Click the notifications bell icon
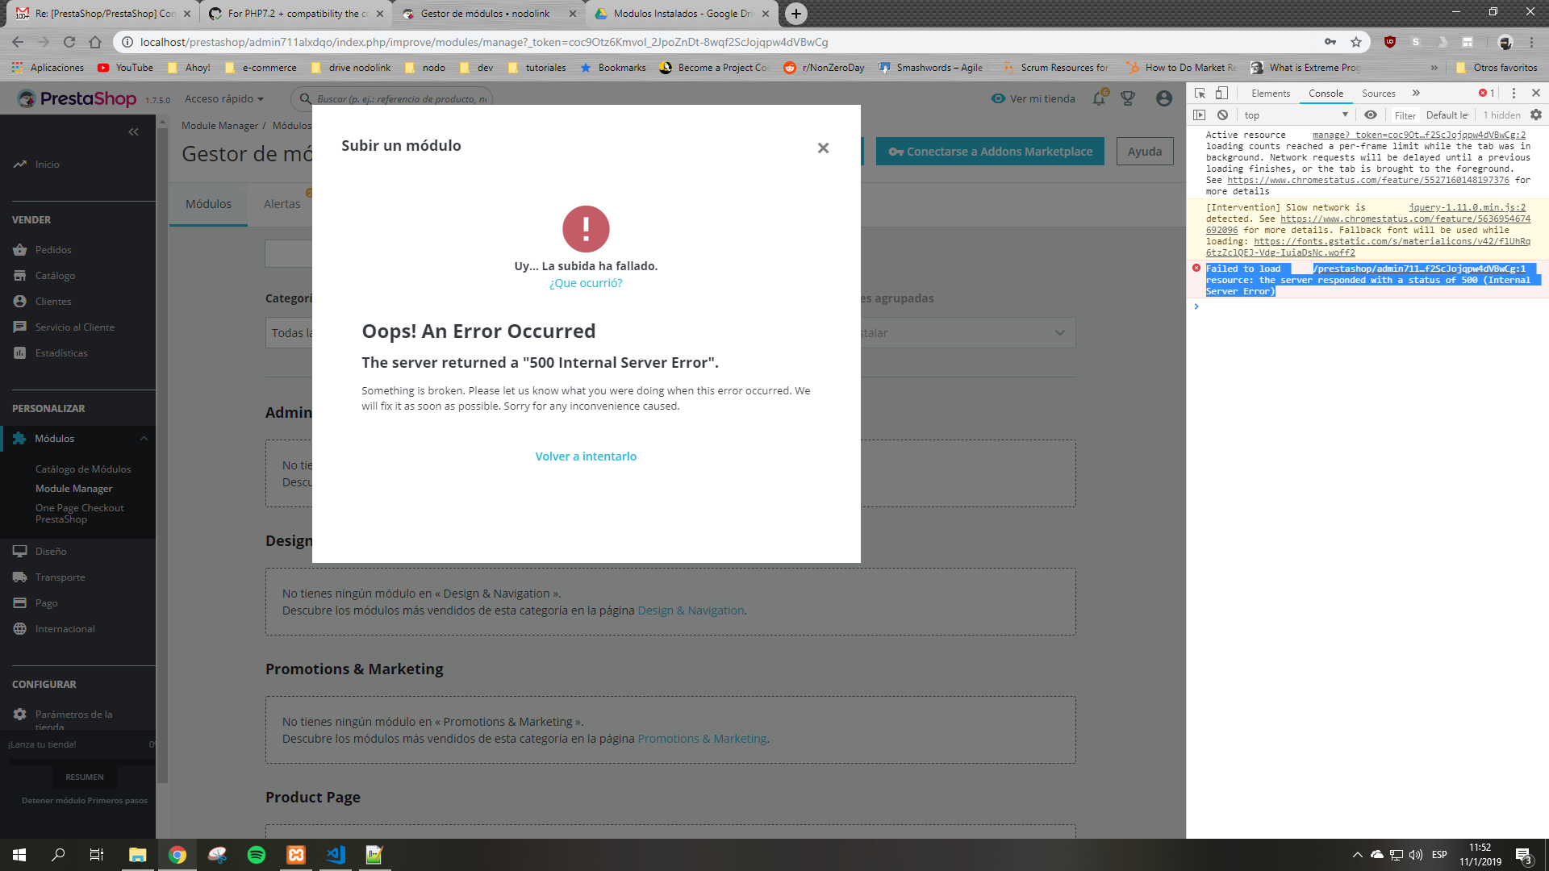The width and height of the screenshot is (1549, 871). pos(1099,98)
